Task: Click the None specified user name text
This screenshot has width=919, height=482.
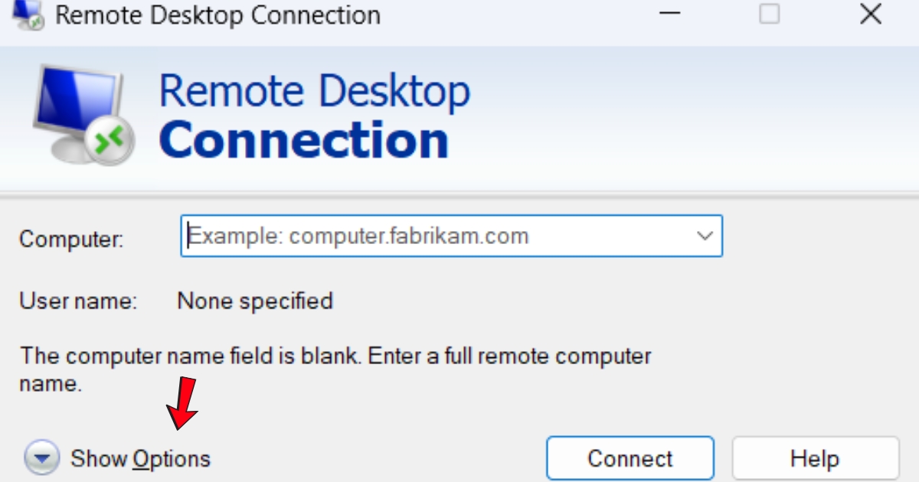Action: 255,301
